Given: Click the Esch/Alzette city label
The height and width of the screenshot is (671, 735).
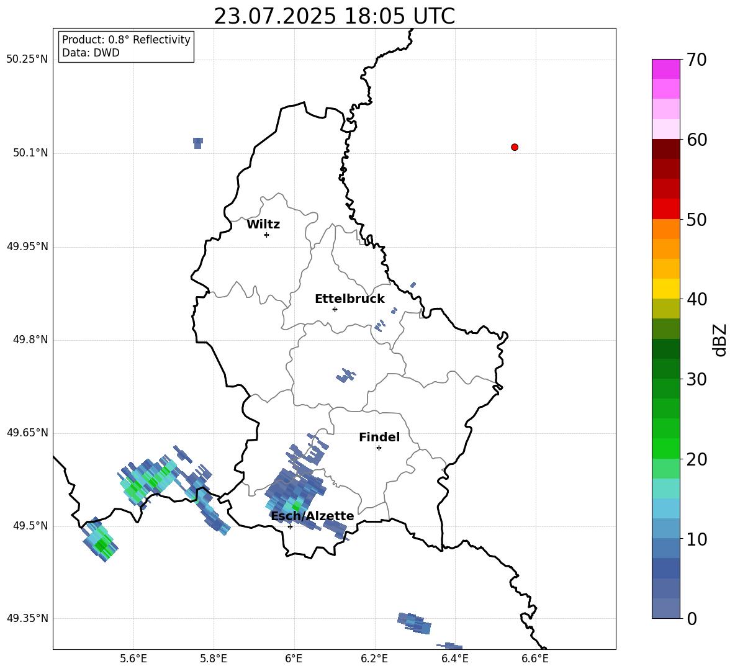Looking at the screenshot, I should [312, 516].
